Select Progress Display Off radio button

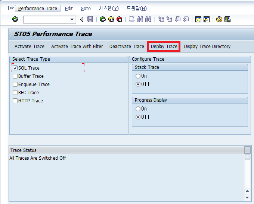(138, 117)
